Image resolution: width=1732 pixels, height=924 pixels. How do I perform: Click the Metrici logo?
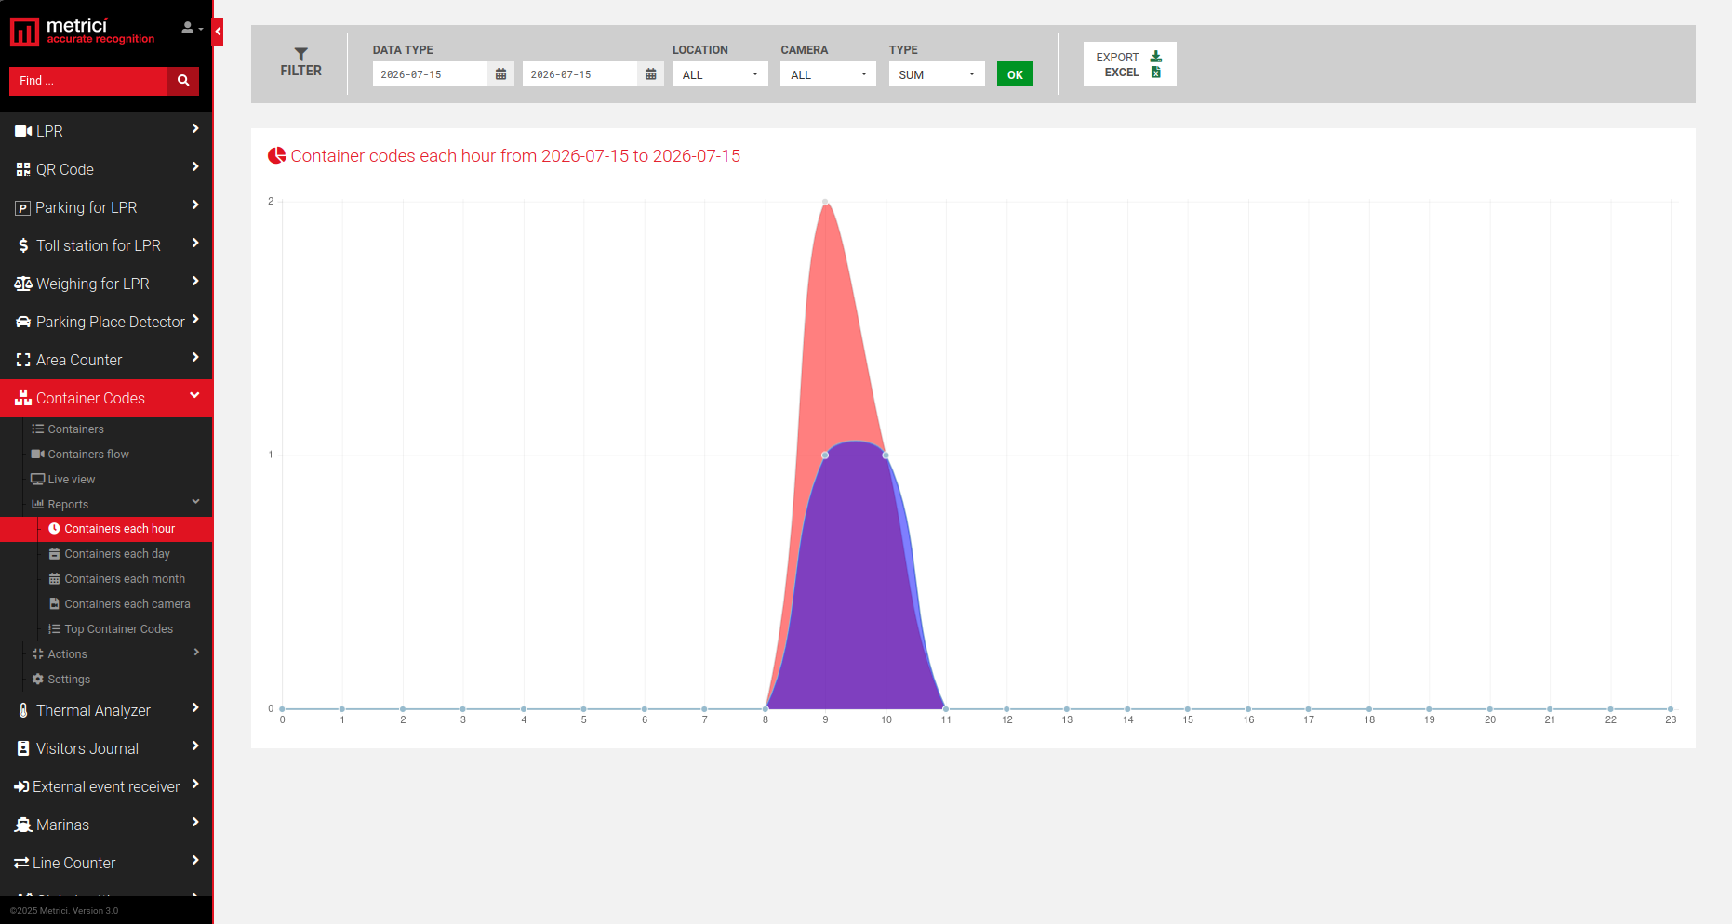(82, 31)
